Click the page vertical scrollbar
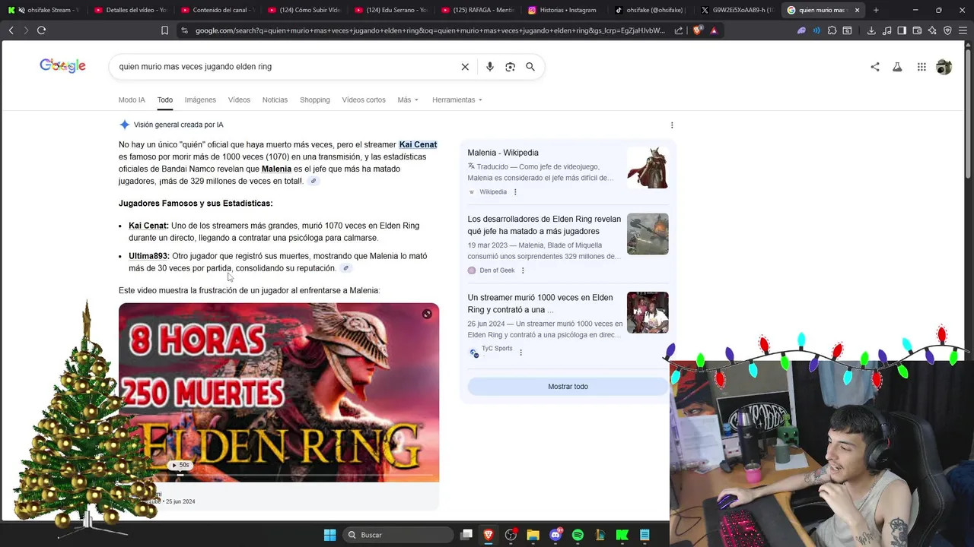Image resolution: width=974 pixels, height=547 pixels. 969,114
